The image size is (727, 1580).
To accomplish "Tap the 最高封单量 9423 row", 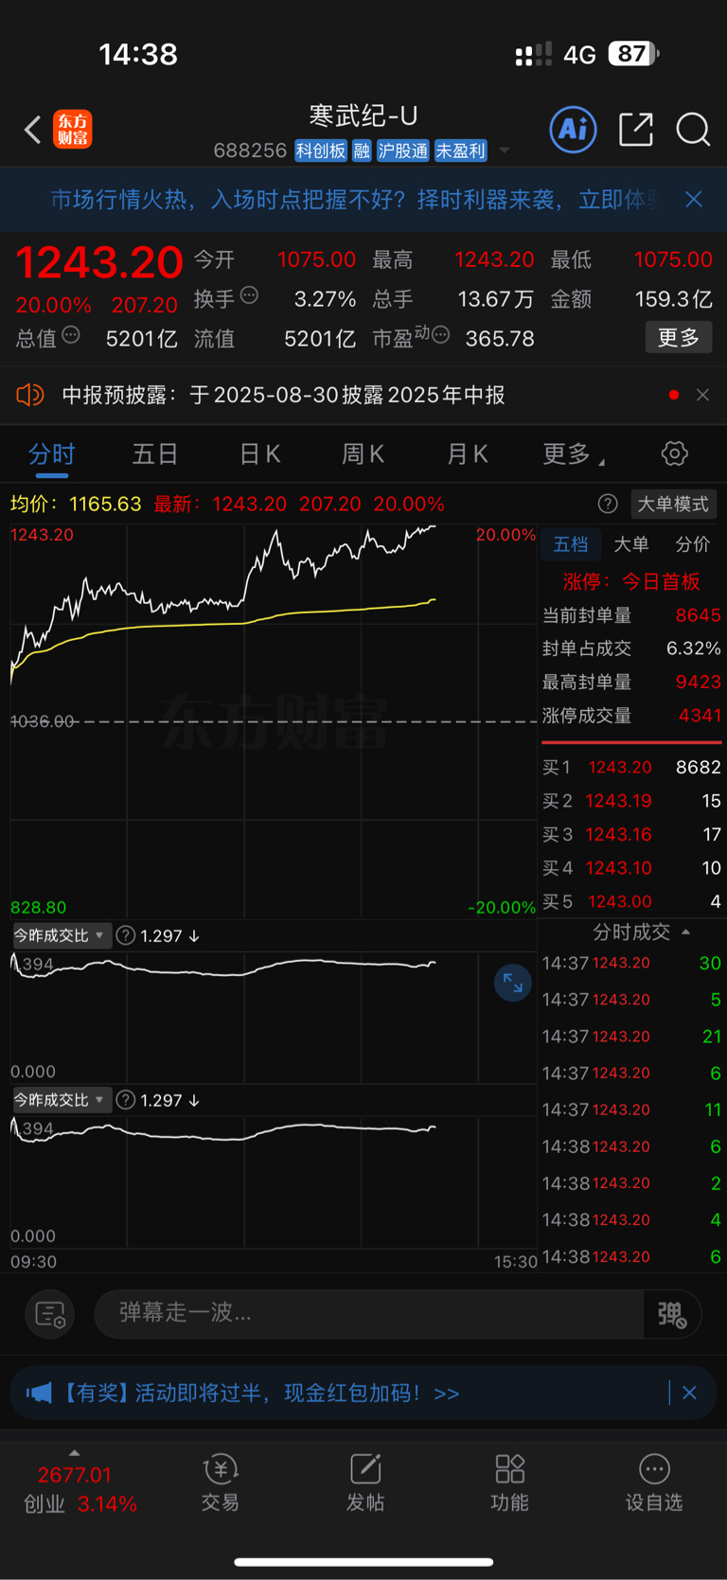I will click(631, 682).
